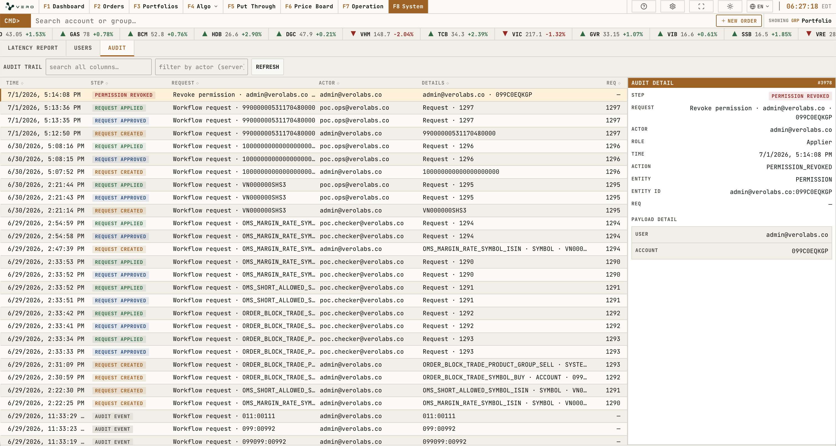Open the F3 Portfolios tab
This screenshot has width=836, height=446.
(156, 6)
